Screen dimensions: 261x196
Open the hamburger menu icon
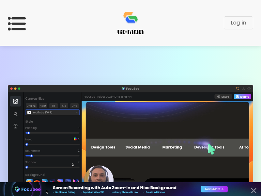17,24
